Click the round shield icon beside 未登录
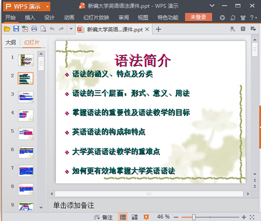This screenshot has height=221, width=261. pyautogui.click(x=223, y=18)
